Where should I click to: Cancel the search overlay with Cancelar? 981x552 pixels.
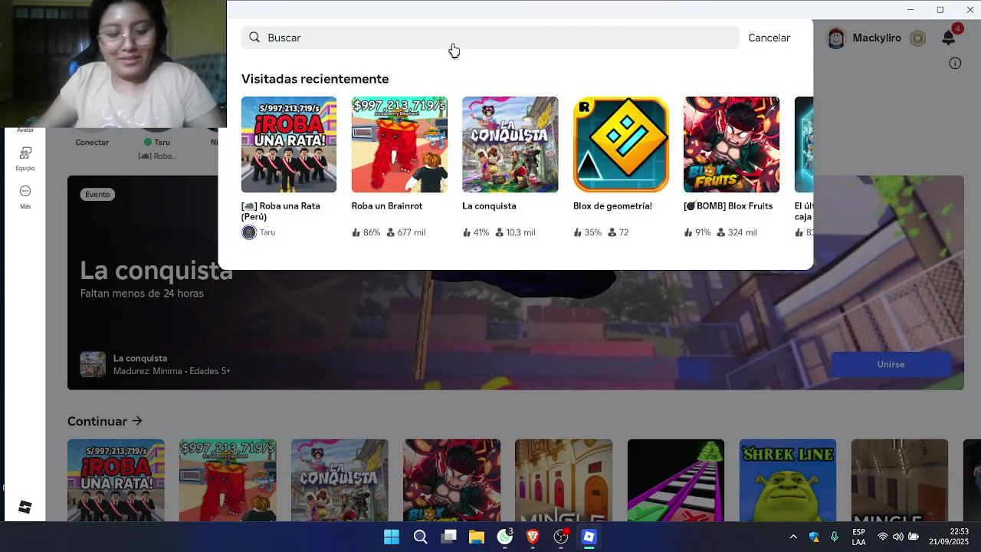tap(769, 38)
